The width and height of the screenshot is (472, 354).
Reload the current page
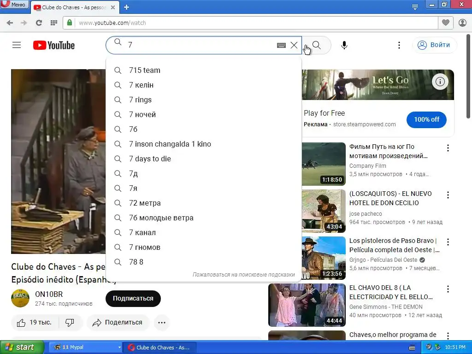tap(39, 23)
